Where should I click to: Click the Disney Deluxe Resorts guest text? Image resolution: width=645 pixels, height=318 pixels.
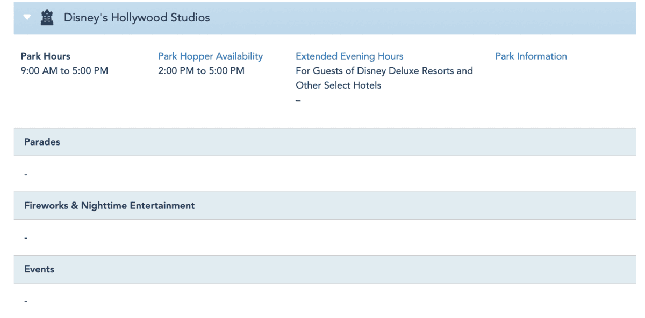[x=384, y=71]
